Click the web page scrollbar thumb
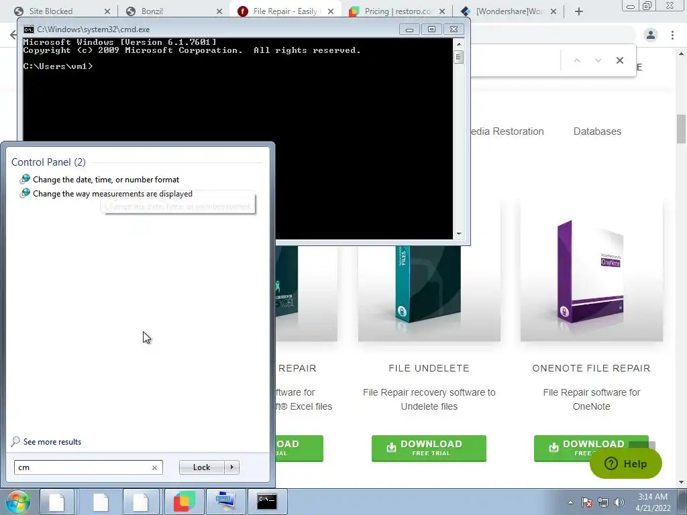The height and width of the screenshot is (515, 687). [x=682, y=129]
